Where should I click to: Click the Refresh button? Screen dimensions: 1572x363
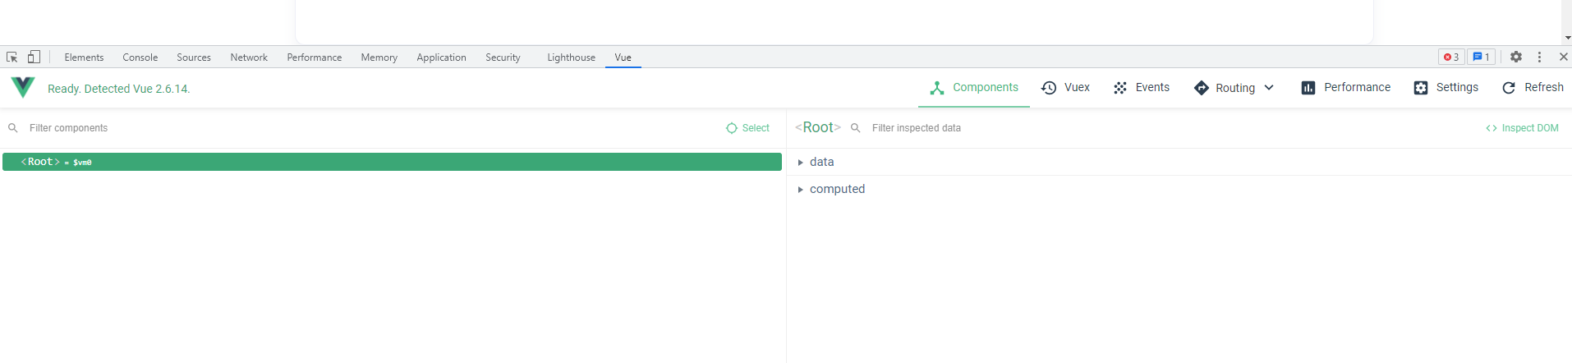click(x=1533, y=88)
